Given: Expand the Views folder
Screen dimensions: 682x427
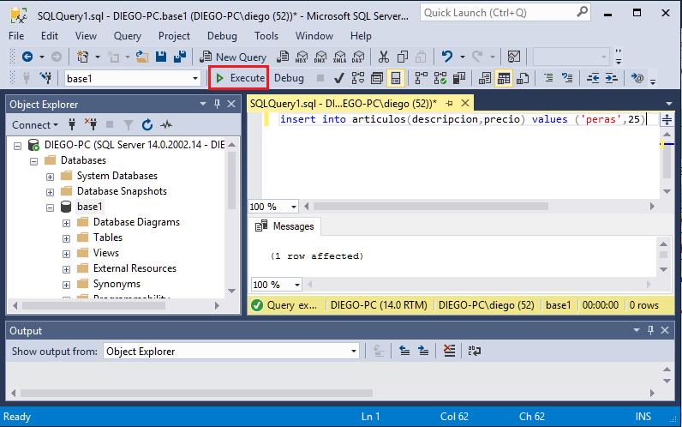Looking at the screenshot, I should pos(66,254).
